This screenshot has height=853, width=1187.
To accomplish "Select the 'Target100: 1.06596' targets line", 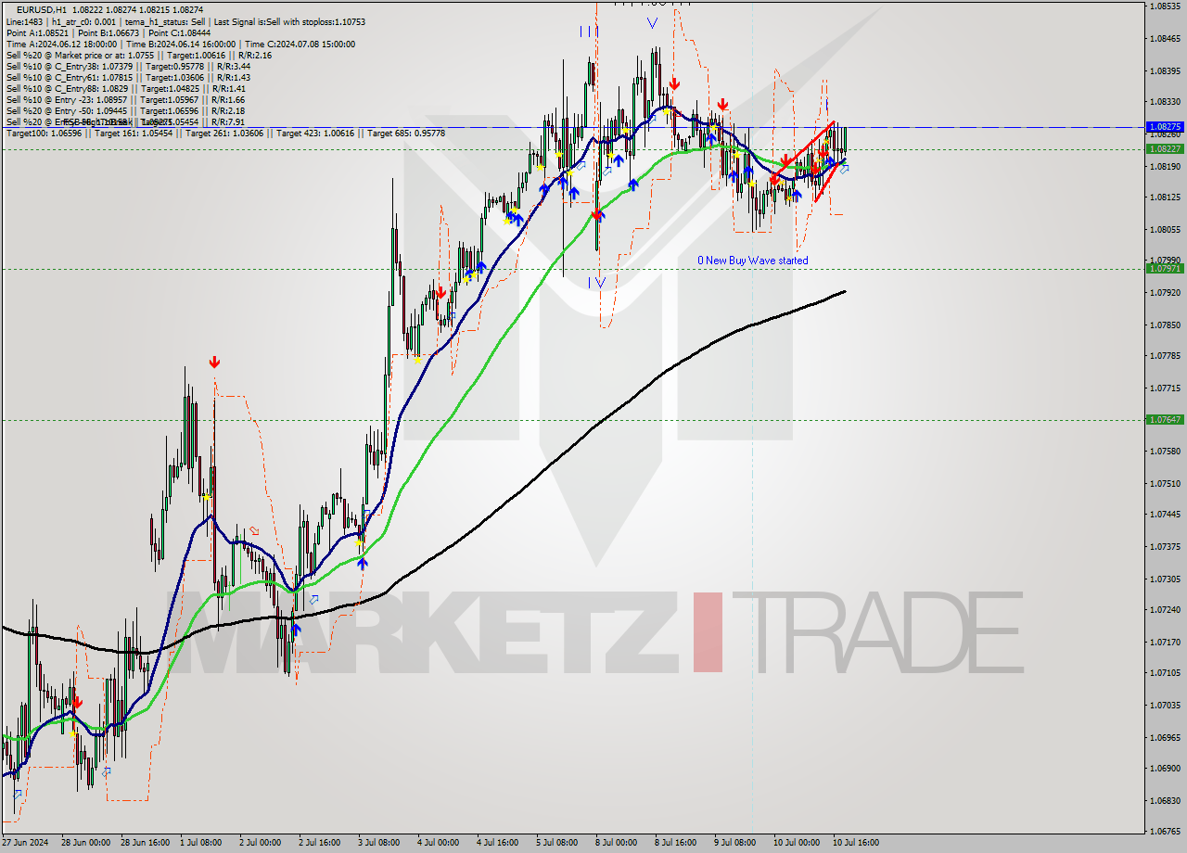I will (225, 134).
